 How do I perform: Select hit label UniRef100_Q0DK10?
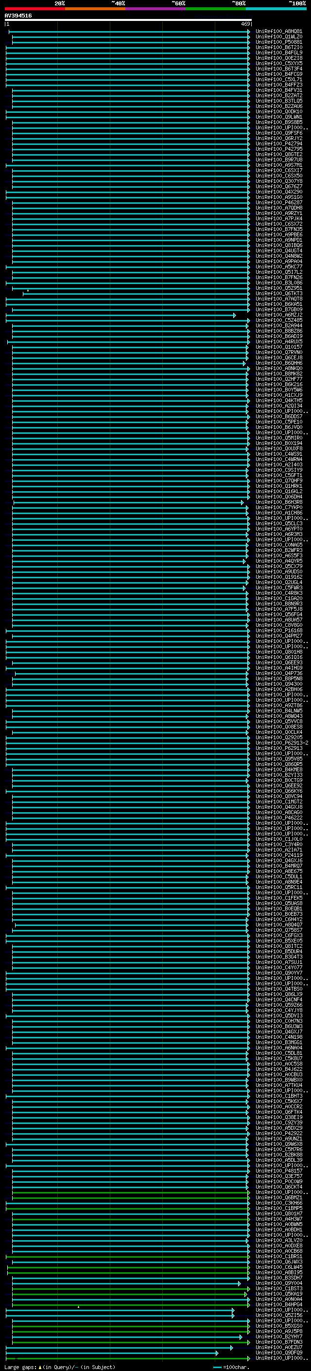278,112
